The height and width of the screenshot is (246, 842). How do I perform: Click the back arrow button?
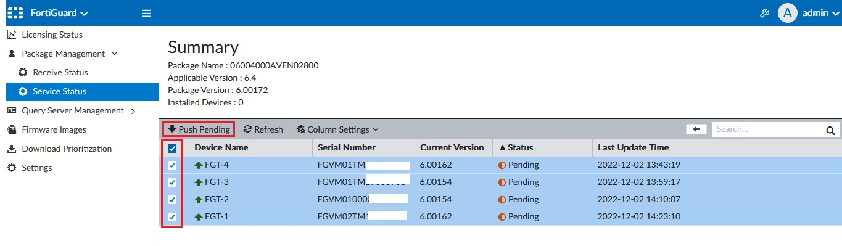(696, 129)
